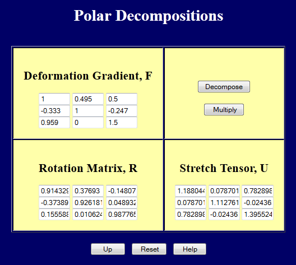Select the rotation matrix field showing 0.37693

pos(88,191)
